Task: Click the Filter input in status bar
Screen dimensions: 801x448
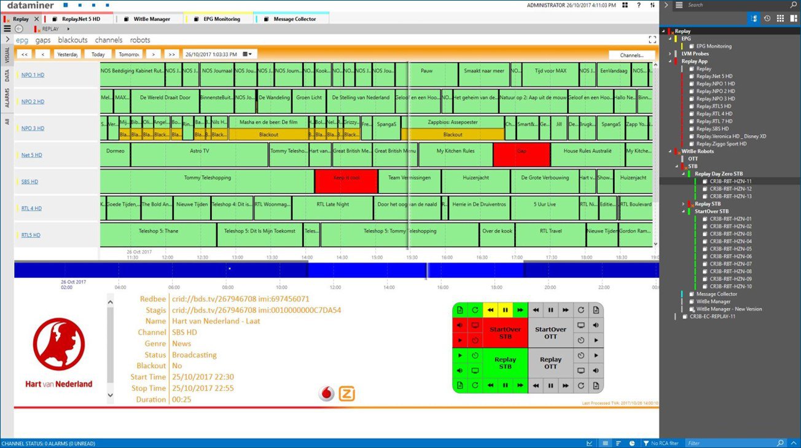Action: coord(731,443)
